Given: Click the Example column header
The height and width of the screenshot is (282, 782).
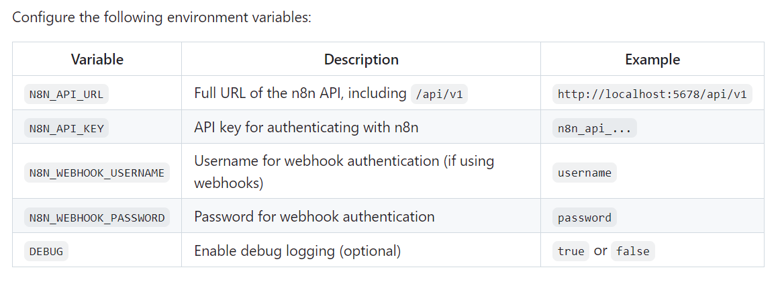Looking at the screenshot, I should click(652, 59).
